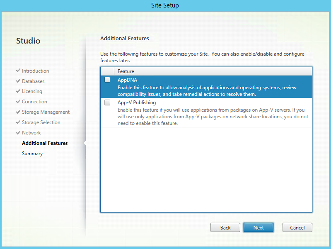Viewport: 331px width, 249px height.
Task: Click the Additional Features step
Action: click(45, 143)
